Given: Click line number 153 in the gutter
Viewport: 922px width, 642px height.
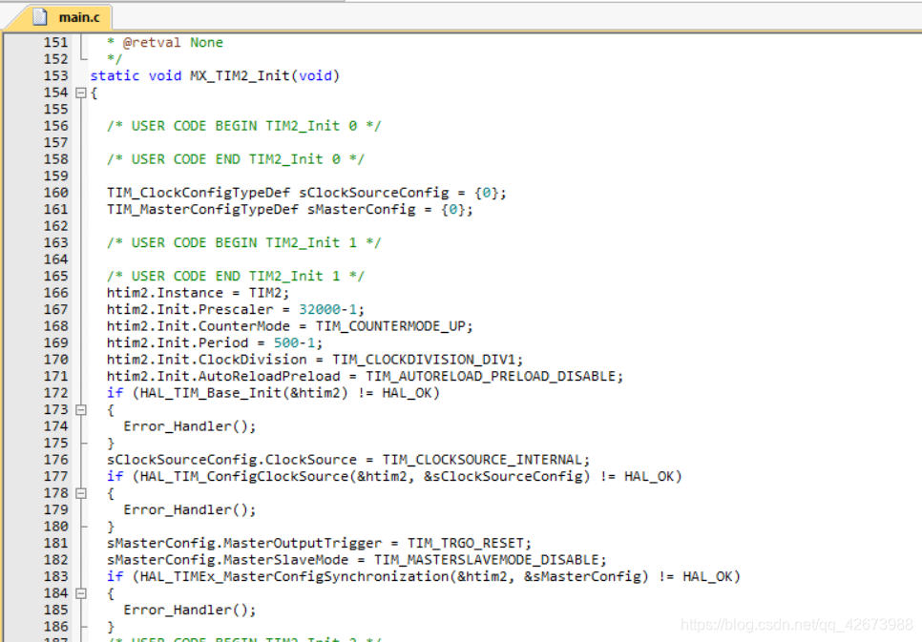Looking at the screenshot, I should [x=56, y=76].
